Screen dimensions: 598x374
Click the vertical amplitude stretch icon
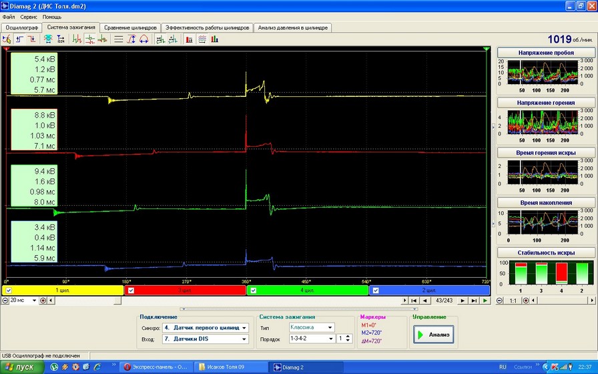(x=131, y=39)
